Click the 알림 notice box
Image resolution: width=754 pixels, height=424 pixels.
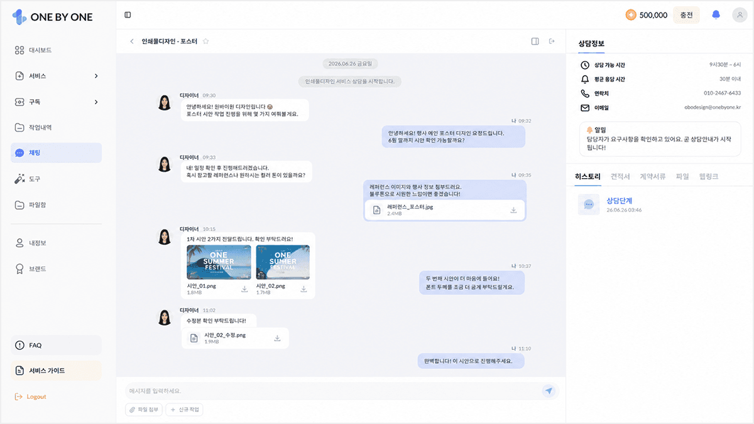(x=660, y=139)
